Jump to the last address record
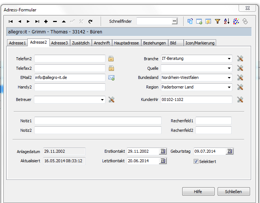Viewport: 260px width, 203px height. coord(37,22)
